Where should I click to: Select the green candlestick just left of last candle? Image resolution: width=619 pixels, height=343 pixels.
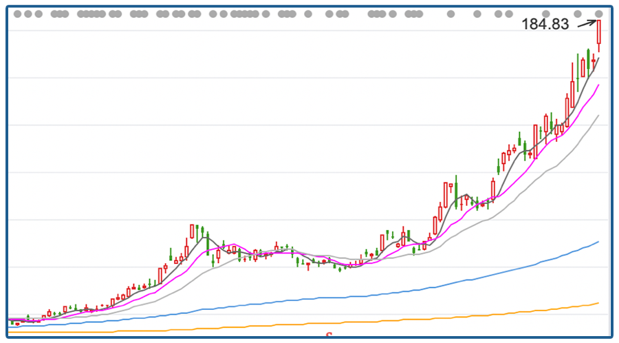(x=589, y=61)
